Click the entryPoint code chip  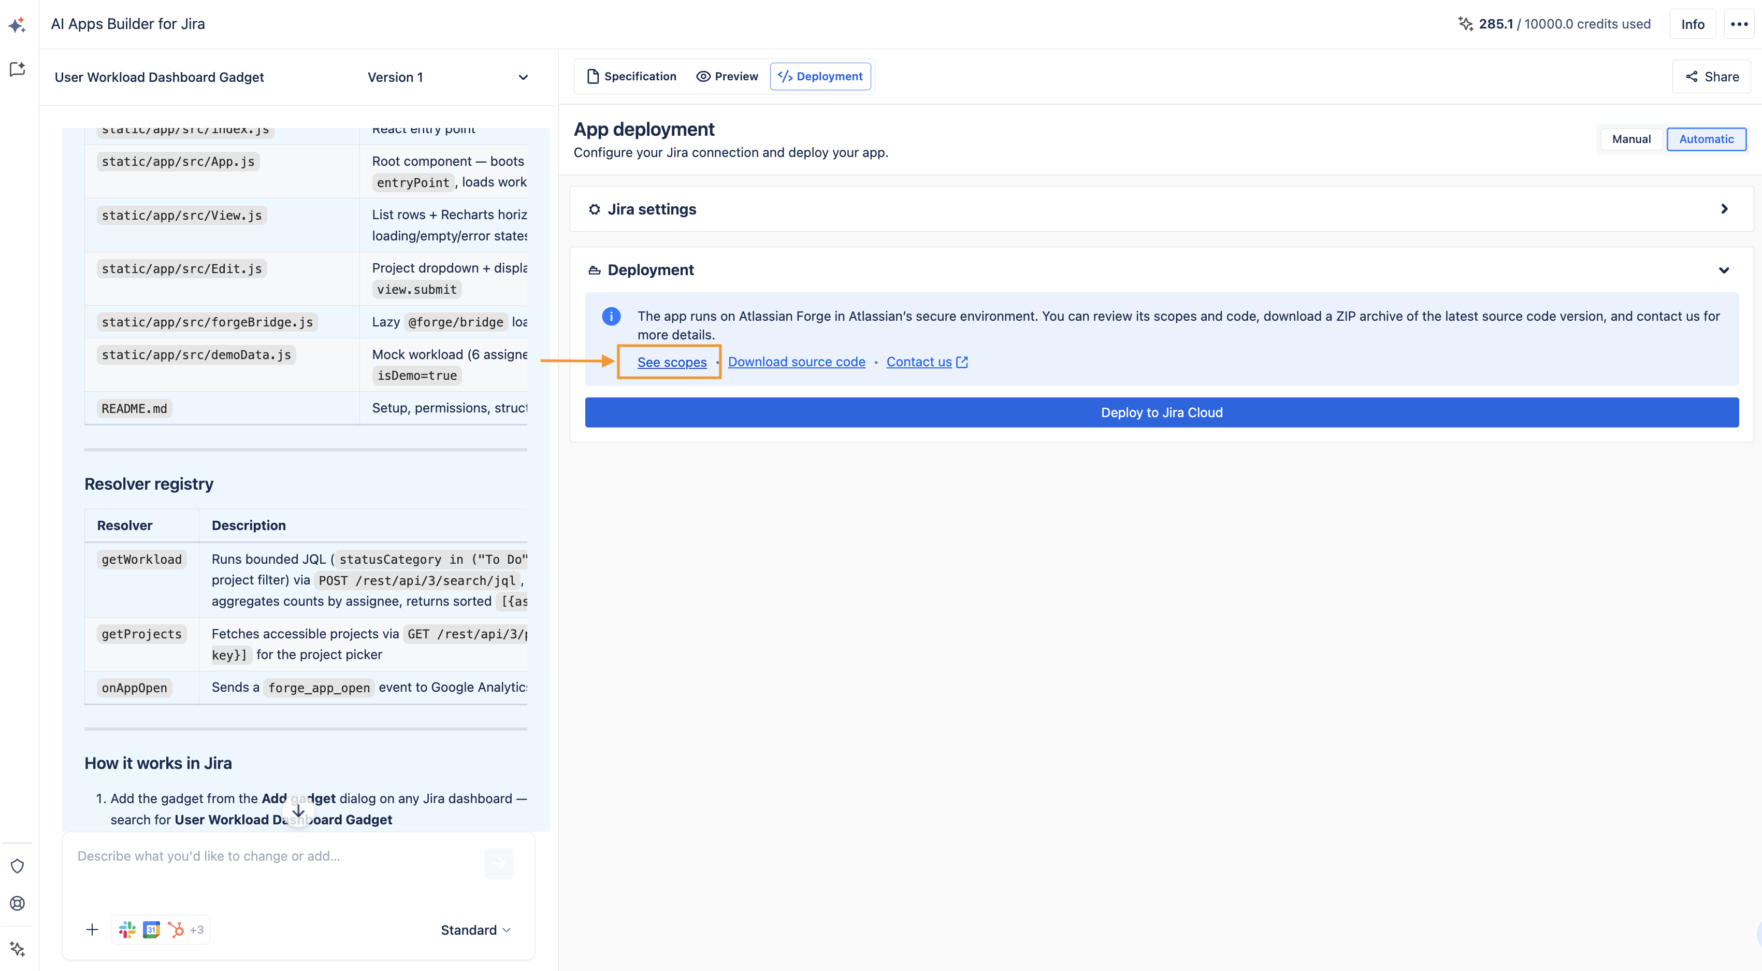pos(412,183)
